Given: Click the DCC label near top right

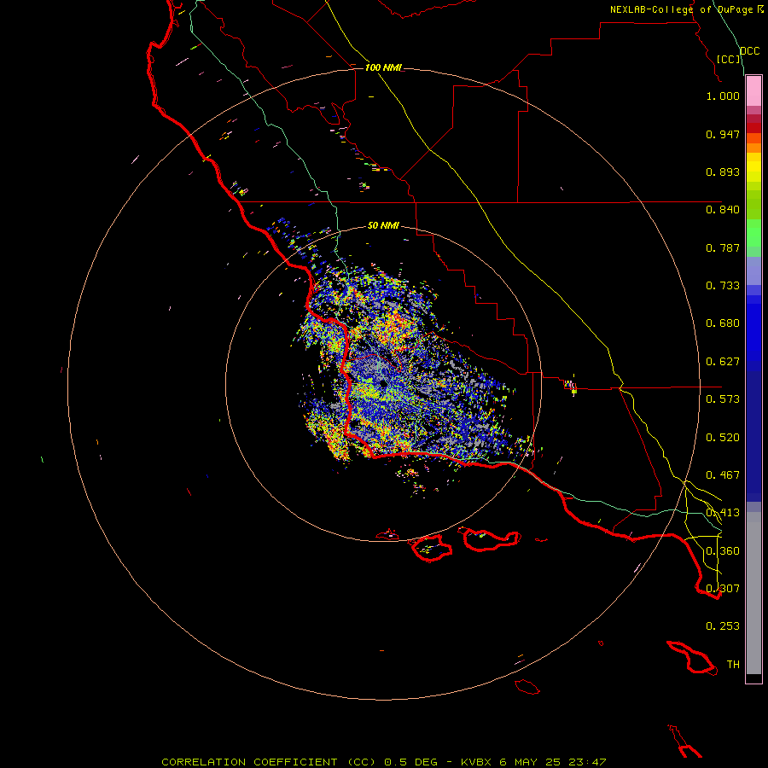Looking at the screenshot, I should [x=750, y=51].
